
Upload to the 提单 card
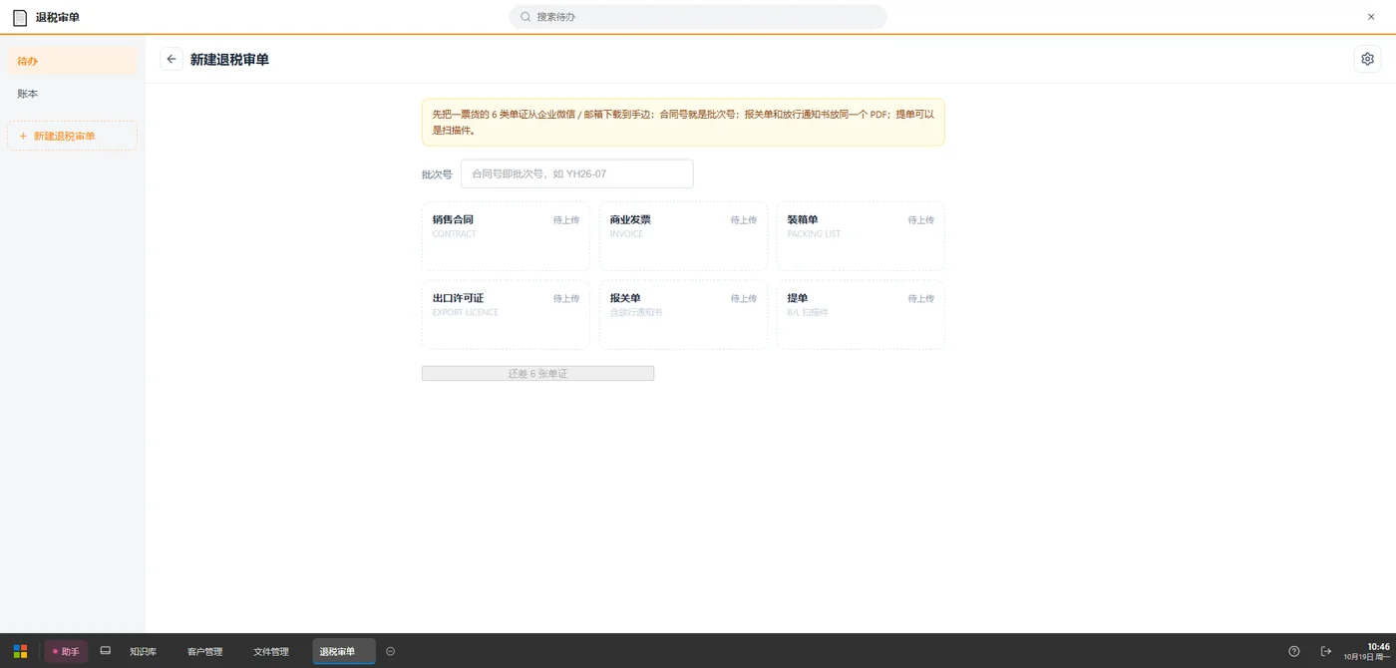pyautogui.click(x=861, y=315)
